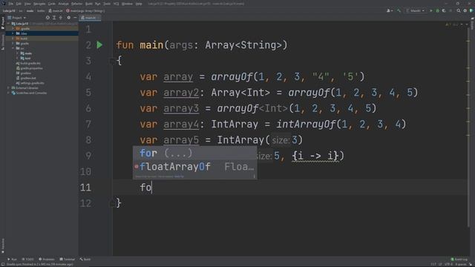Click the green Run button in top toolbar
Image resolution: width=475 pixels, height=267 pixels.
coord(431,10)
